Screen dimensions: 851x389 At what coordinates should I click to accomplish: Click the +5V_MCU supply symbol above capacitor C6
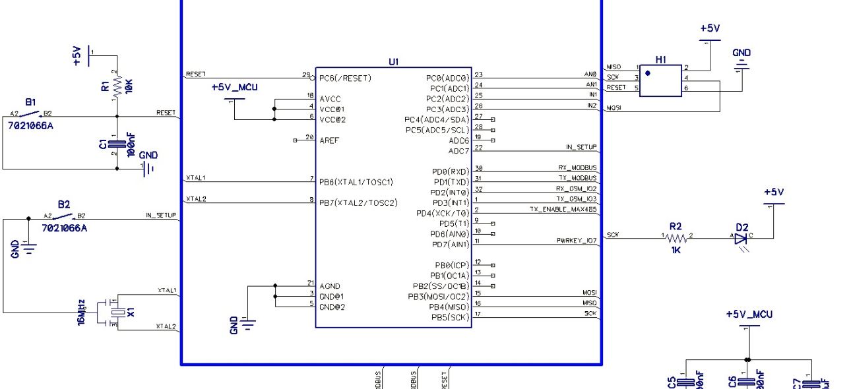(x=748, y=326)
